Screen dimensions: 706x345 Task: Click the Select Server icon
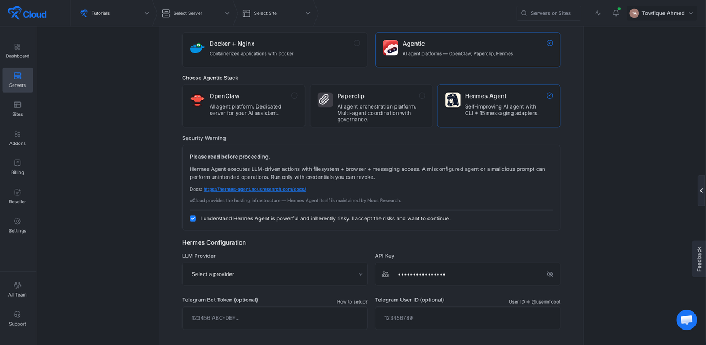165,13
